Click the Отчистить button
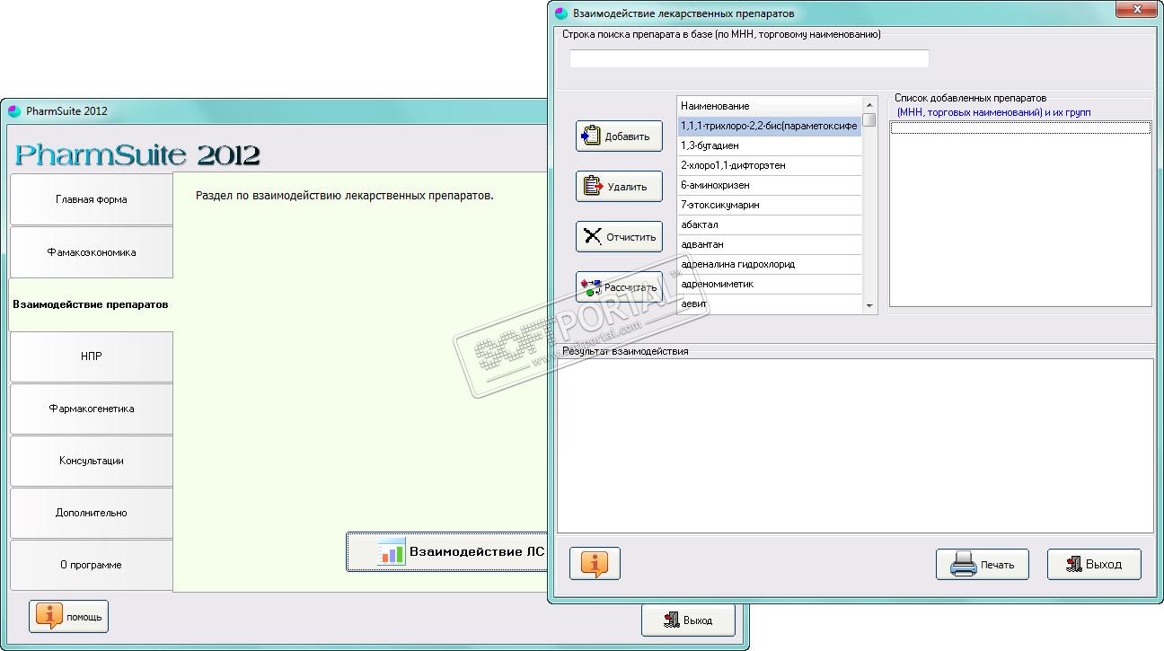 click(619, 237)
